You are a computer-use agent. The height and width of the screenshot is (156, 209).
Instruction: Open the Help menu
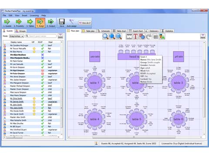coord(44,15)
